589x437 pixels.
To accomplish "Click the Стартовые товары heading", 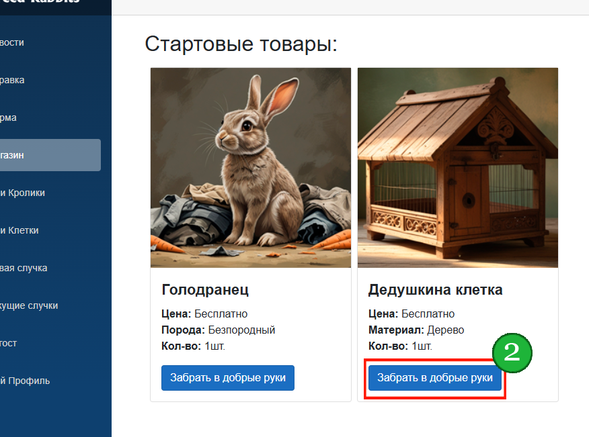I will pyautogui.click(x=241, y=44).
